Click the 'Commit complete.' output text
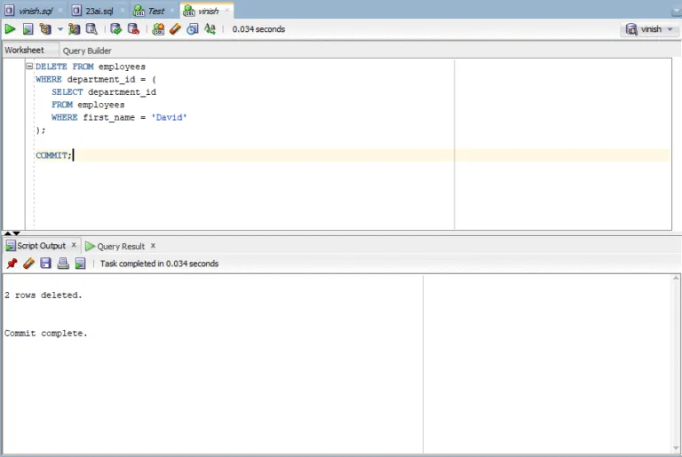Viewport: 682px width, 457px height. tap(45, 334)
